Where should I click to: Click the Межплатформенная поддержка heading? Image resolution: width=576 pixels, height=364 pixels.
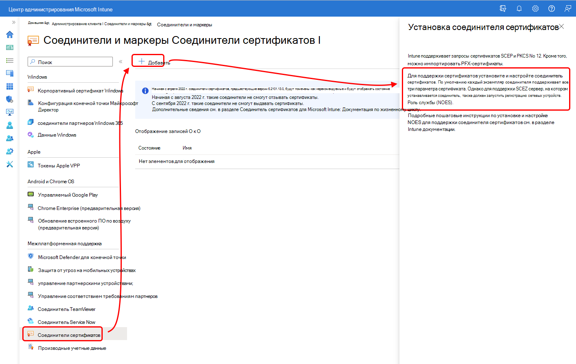(65, 244)
